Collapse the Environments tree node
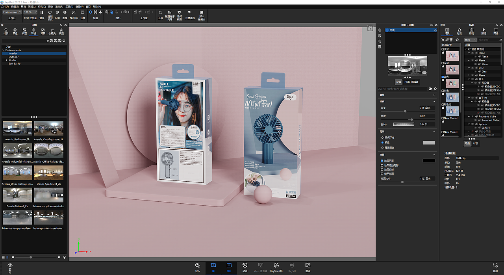Viewport: 504px width, 275px height. (x=4, y=50)
